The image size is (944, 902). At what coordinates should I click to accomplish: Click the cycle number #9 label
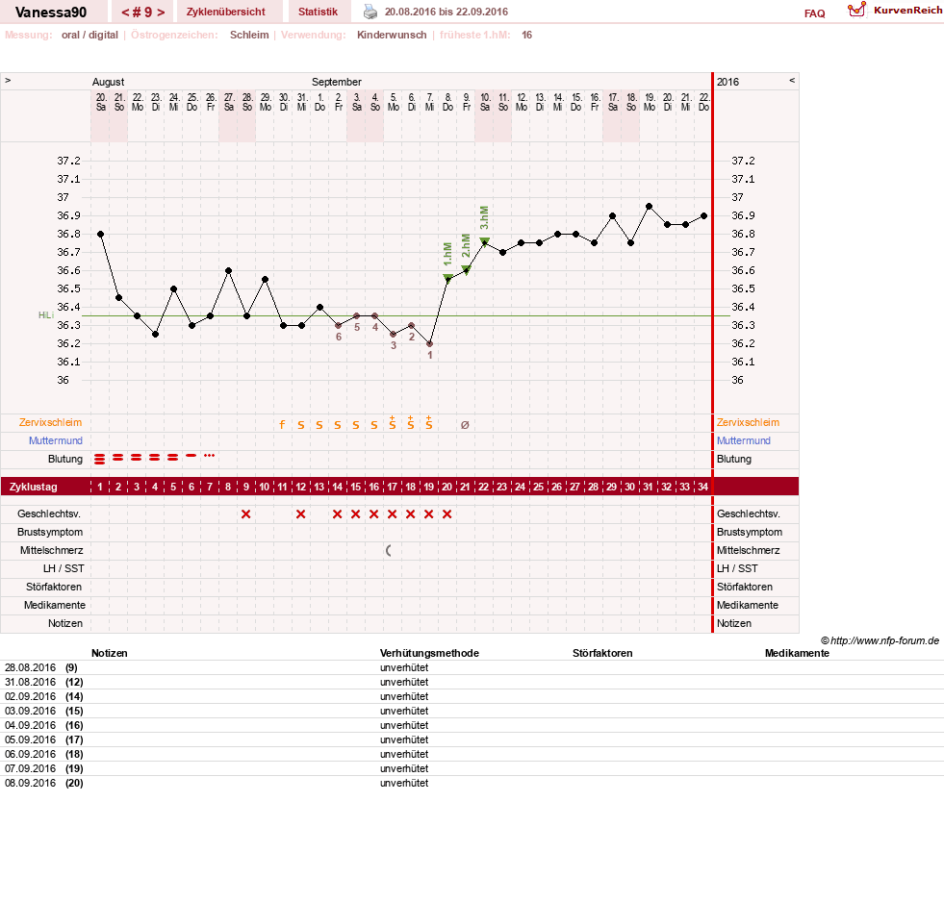(143, 13)
